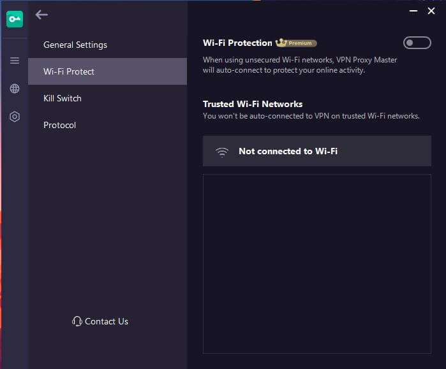Select the Not connected to Wi-Fi row

tap(317, 151)
